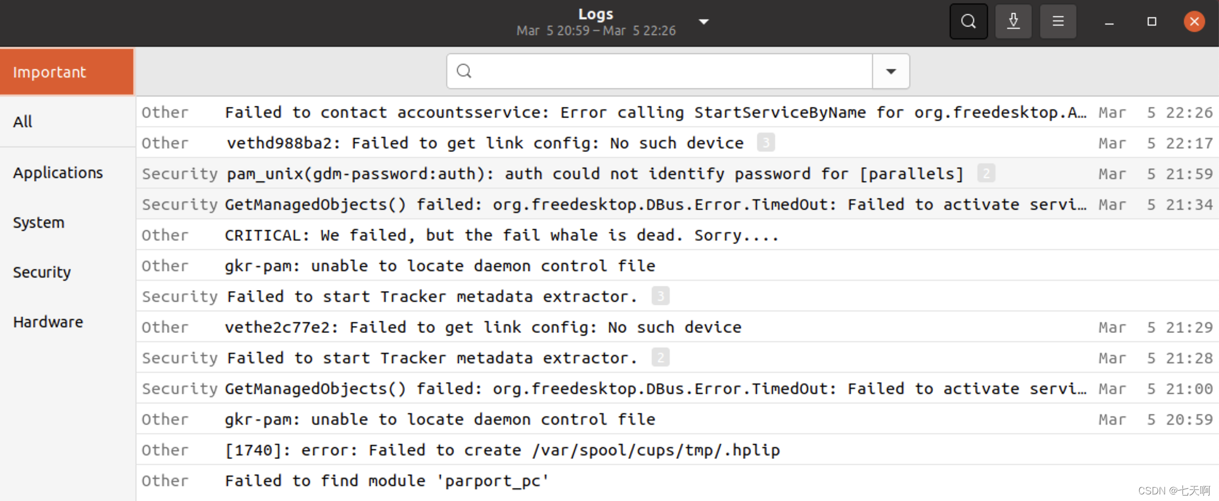Switch to System logs

(x=38, y=222)
